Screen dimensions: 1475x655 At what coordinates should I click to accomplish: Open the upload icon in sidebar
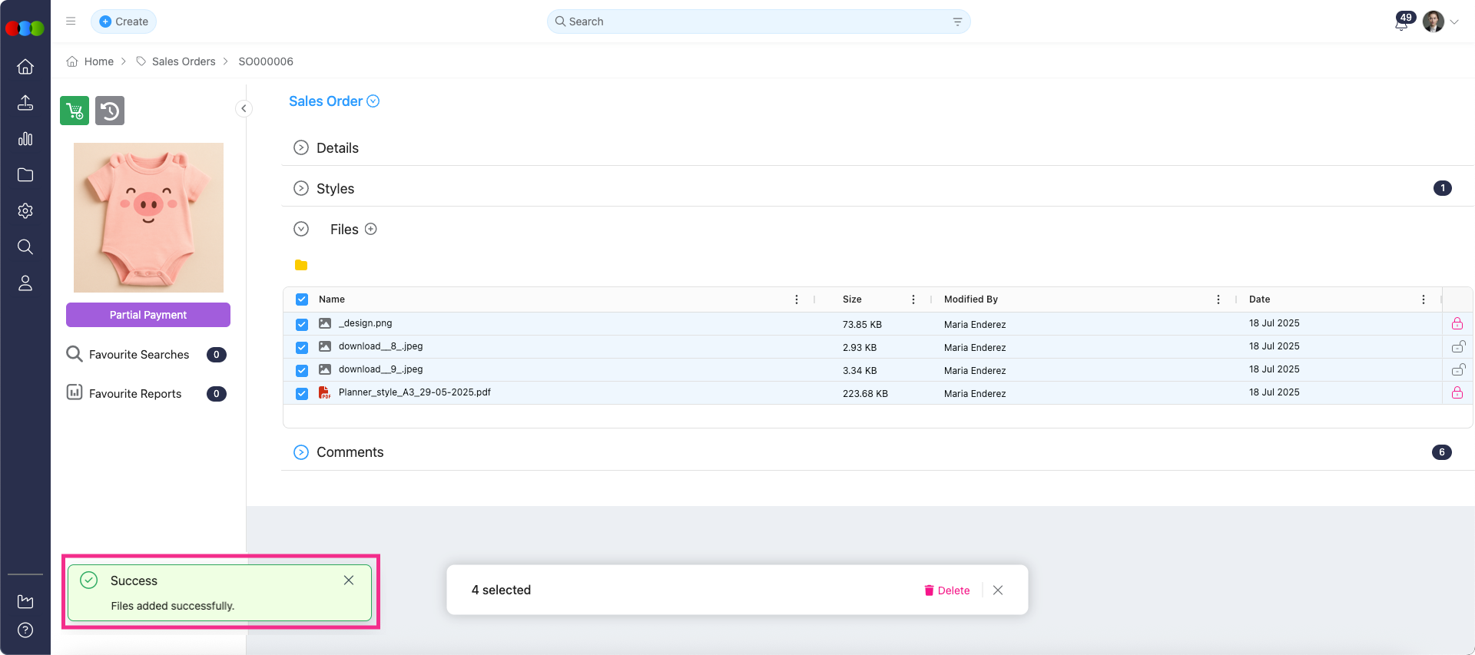click(25, 103)
